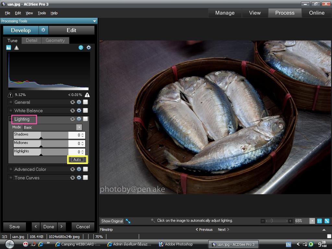
Task: Open the Tune panel help icon
Action: pyautogui.click(x=81, y=48)
